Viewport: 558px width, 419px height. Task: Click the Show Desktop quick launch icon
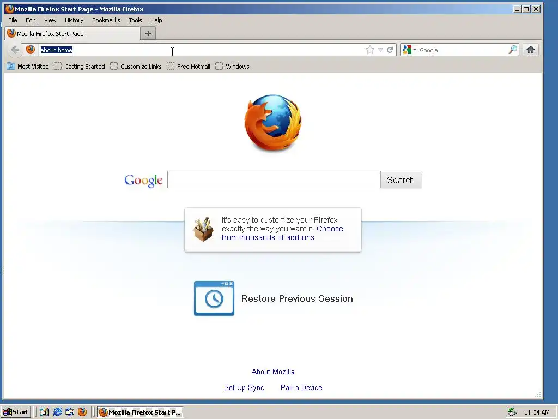[70, 412]
